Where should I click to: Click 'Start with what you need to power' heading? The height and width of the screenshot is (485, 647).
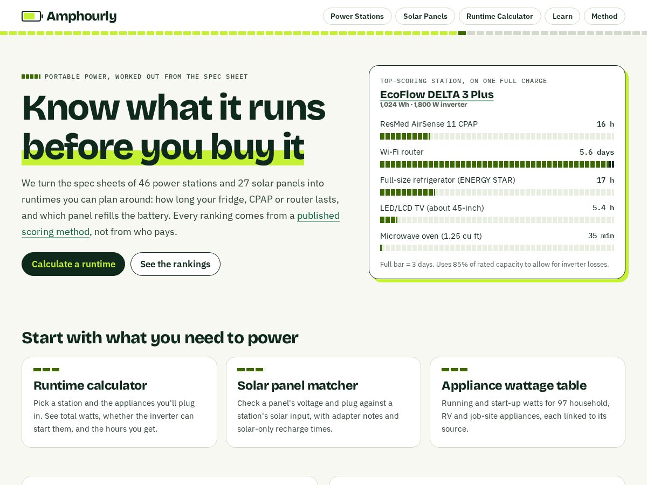click(x=160, y=338)
